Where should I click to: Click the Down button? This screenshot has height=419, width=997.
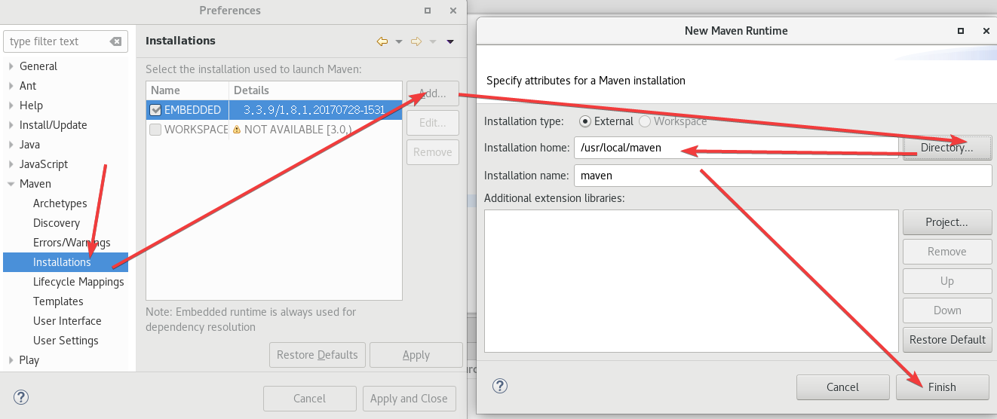[x=947, y=310]
